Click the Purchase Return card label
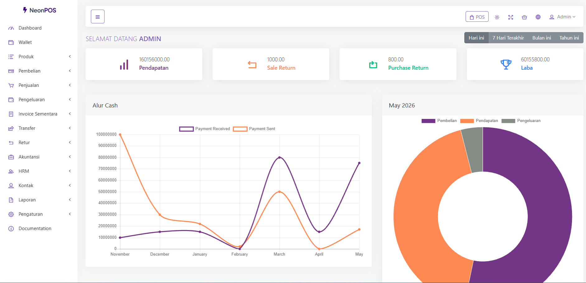 [408, 68]
